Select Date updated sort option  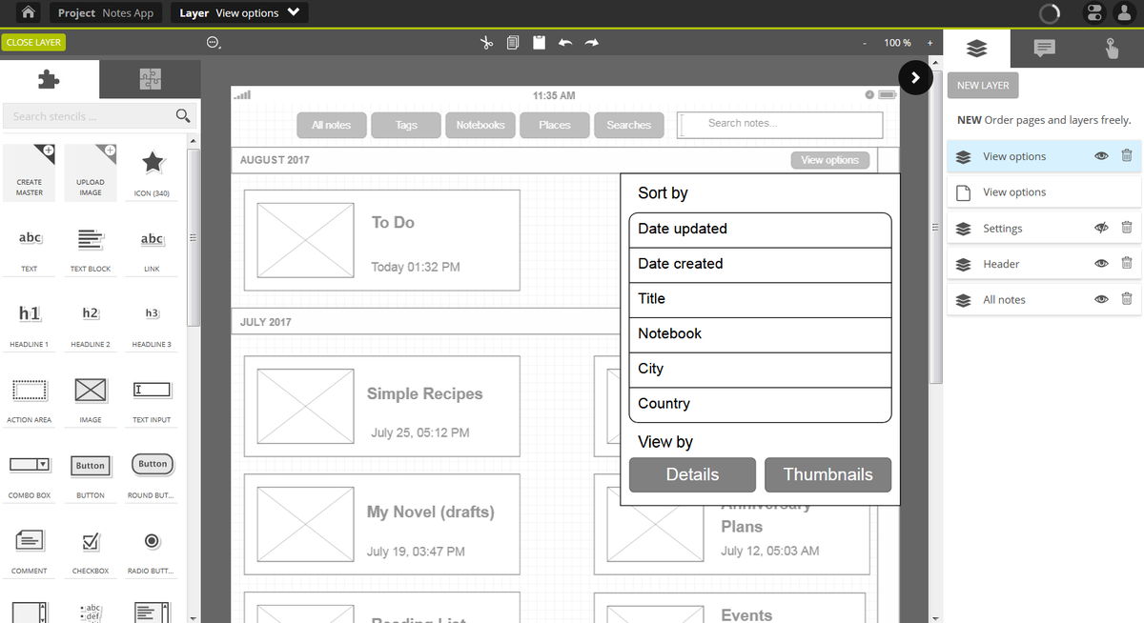tap(760, 230)
